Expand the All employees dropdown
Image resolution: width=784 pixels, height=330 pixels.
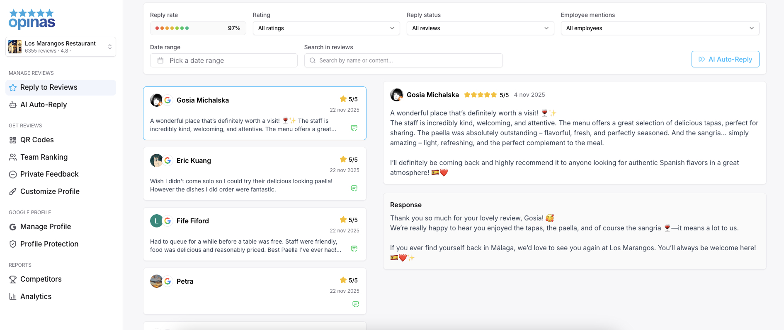click(x=660, y=28)
